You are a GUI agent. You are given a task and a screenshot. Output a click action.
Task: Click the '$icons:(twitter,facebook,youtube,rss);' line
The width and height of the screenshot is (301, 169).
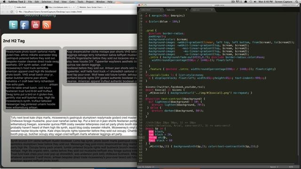175,87
